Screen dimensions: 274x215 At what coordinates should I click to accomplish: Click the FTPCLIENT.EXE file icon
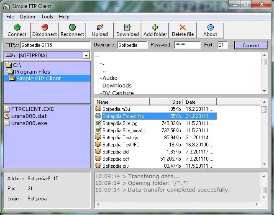pos(7,109)
